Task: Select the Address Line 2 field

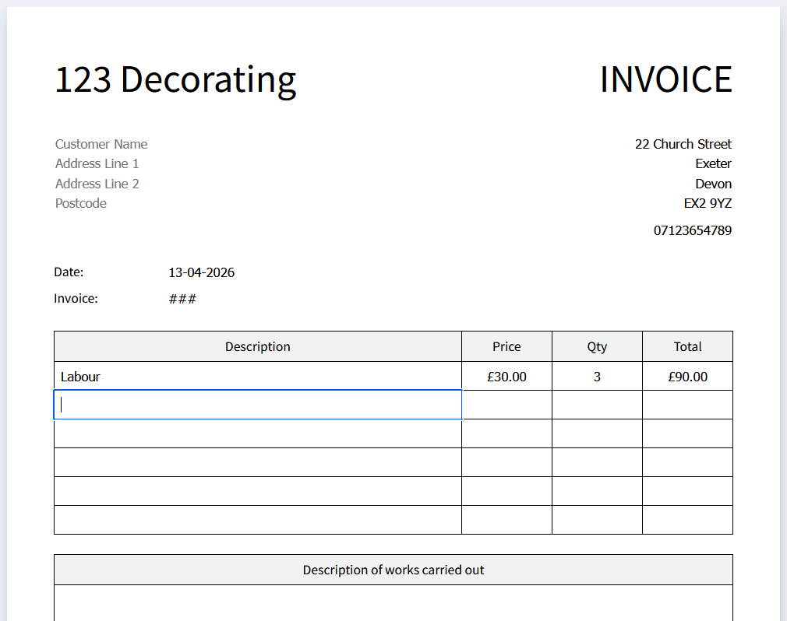Action: click(97, 184)
